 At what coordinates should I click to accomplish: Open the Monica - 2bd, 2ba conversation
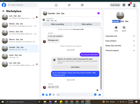20,41
